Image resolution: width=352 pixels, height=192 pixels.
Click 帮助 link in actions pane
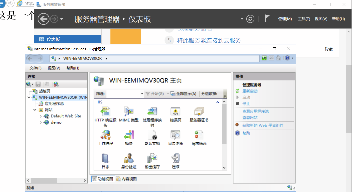click(246, 133)
